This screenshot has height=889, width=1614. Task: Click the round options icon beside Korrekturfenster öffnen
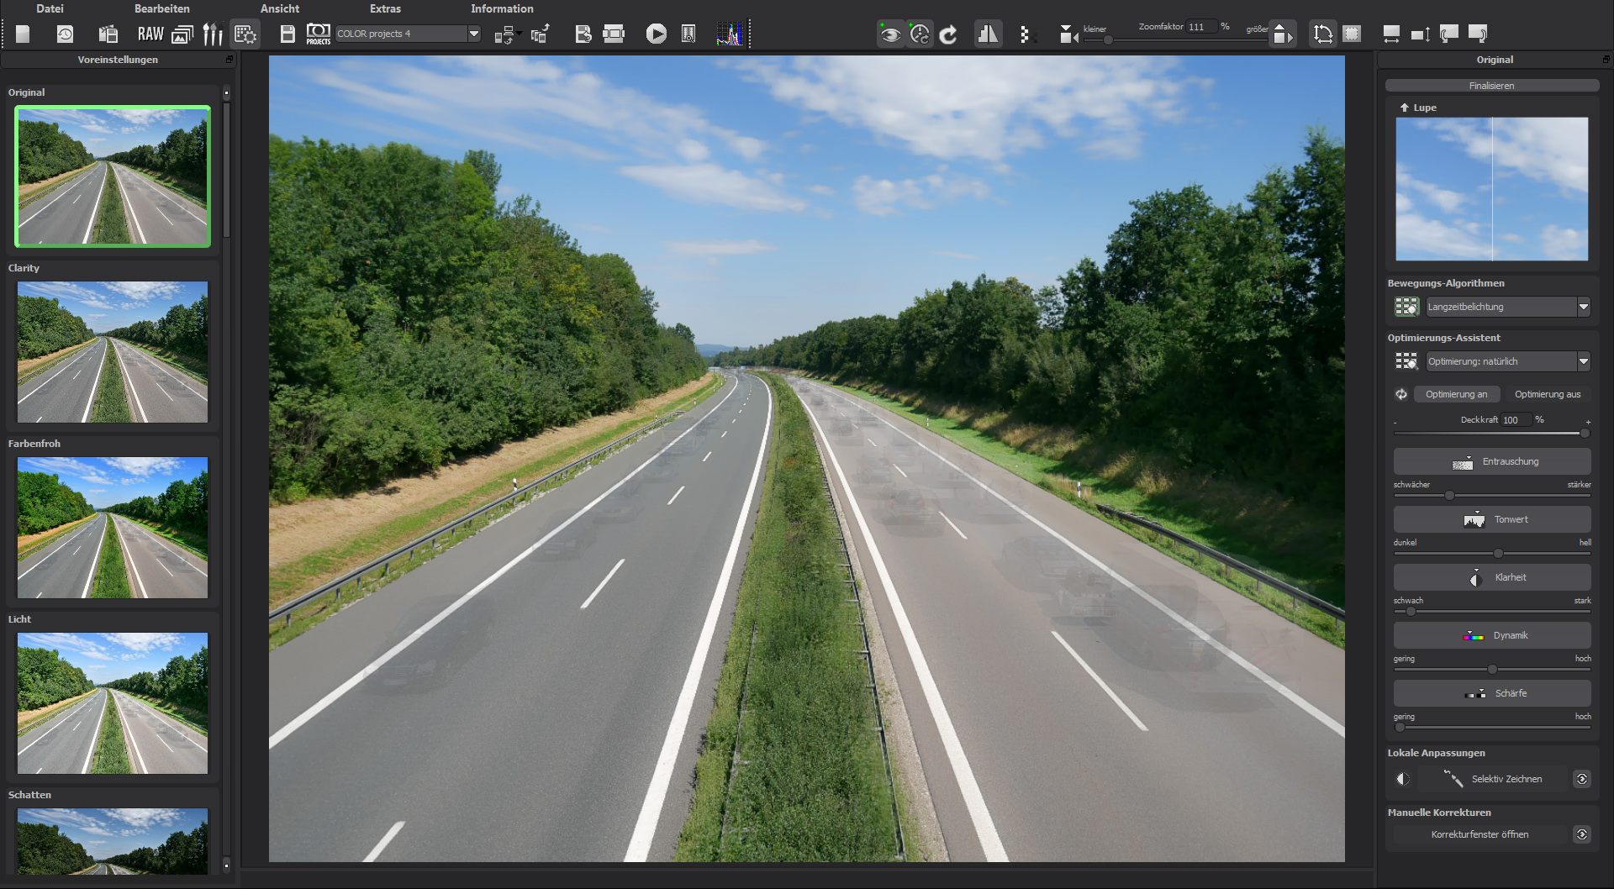coord(1582,834)
